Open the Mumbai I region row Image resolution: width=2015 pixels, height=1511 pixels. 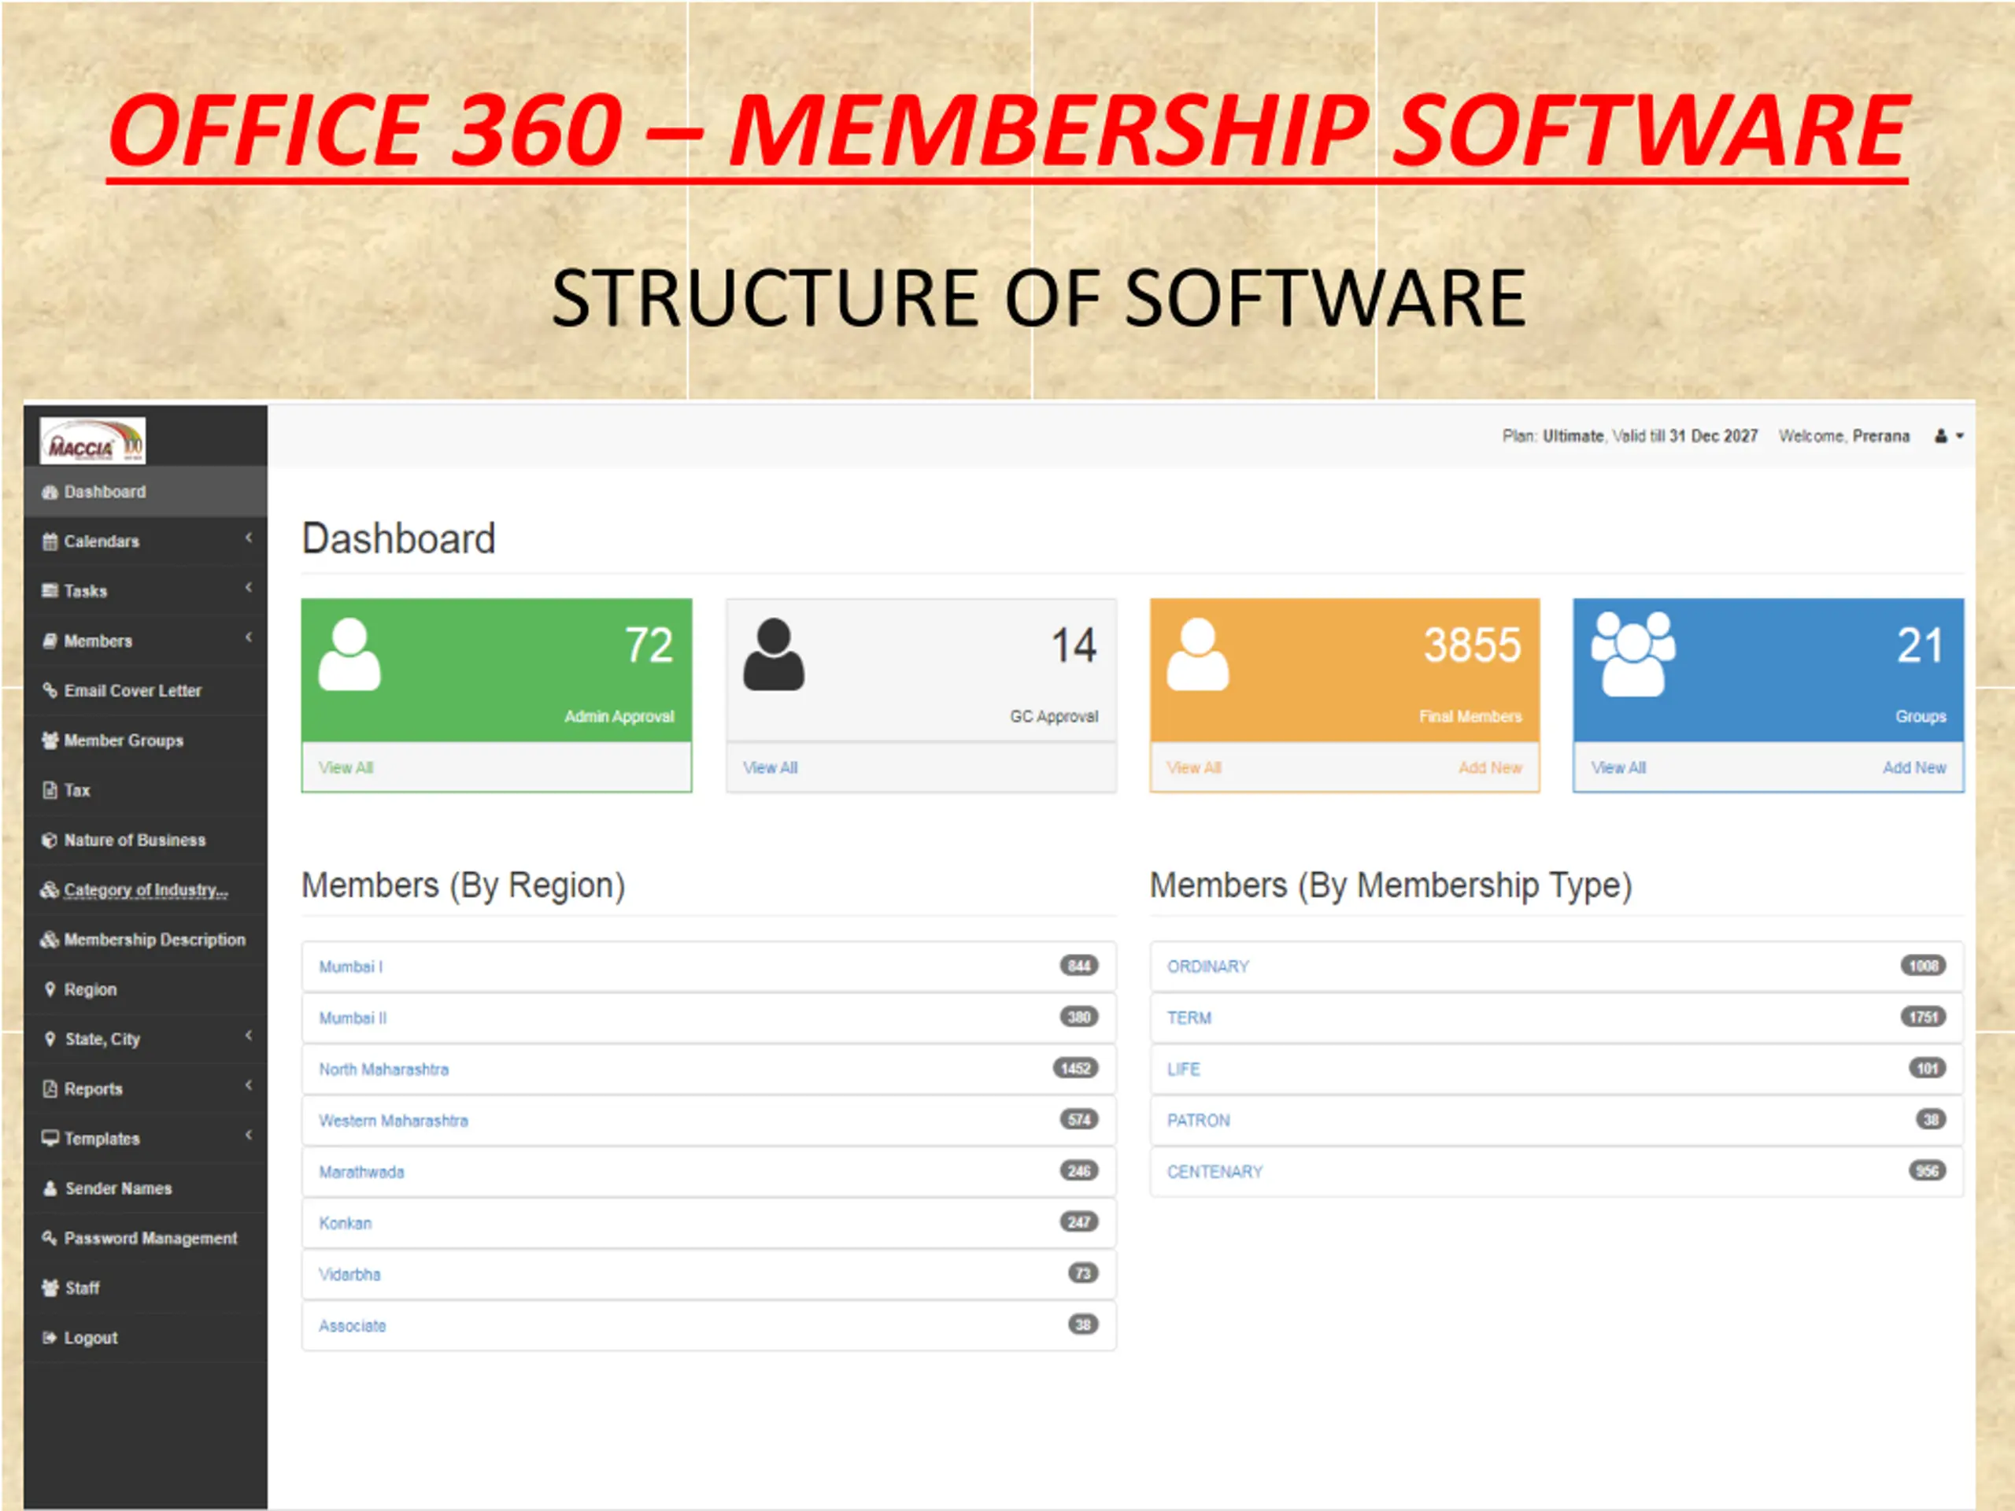pos(708,966)
